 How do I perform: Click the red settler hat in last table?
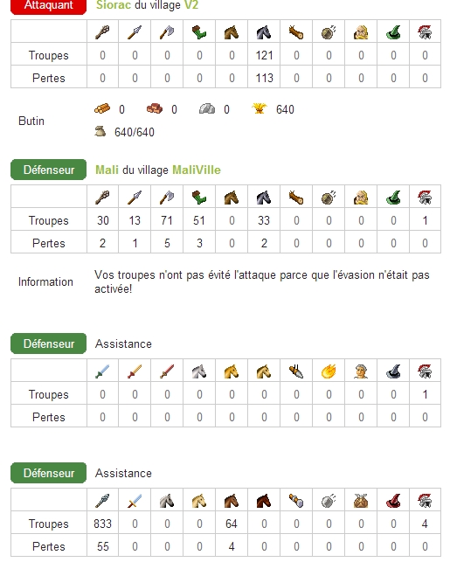[393, 501]
